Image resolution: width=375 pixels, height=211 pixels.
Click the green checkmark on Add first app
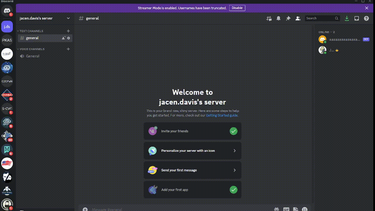[233, 190]
